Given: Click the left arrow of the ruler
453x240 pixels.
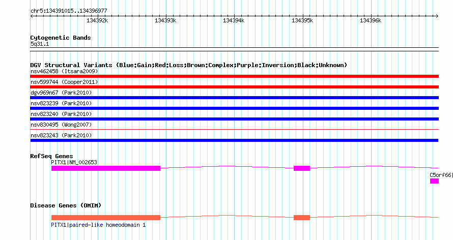Looking at the screenshot, I should coord(32,16).
